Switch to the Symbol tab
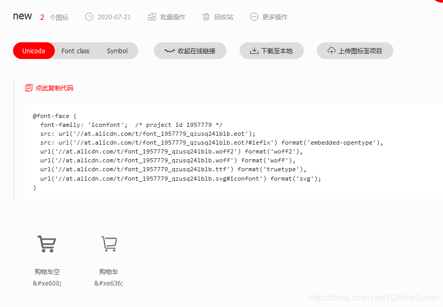This screenshot has width=443, height=307. tap(117, 51)
